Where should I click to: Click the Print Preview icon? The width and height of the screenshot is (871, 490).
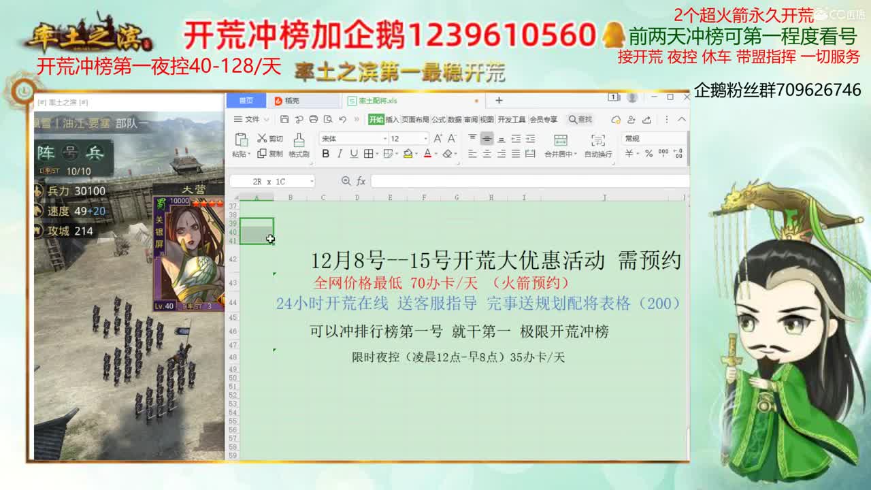pyautogui.click(x=328, y=119)
